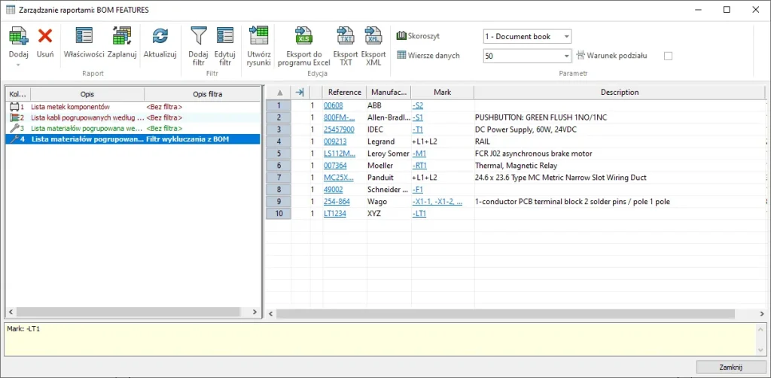
Task: Open the -T1 mark link
Action: coord(417,130)
